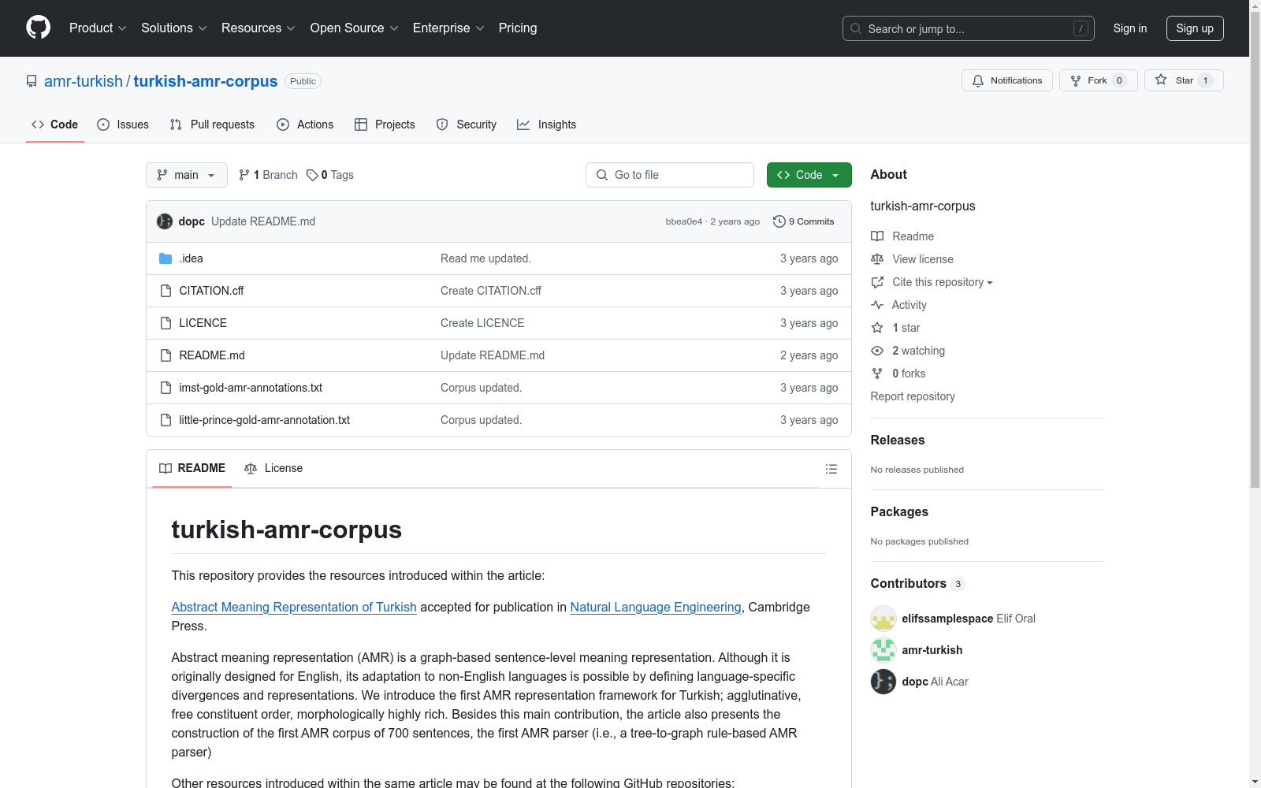Screen dimensions: 1261x788
Task: Click the star icon beside 1 star
Action: tap(877, 328)
